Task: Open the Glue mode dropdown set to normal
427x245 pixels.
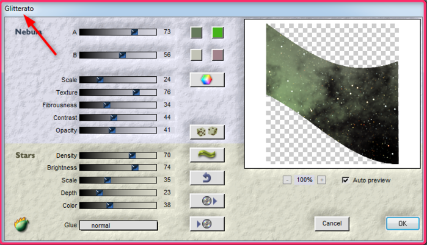Action: point(119,225)
